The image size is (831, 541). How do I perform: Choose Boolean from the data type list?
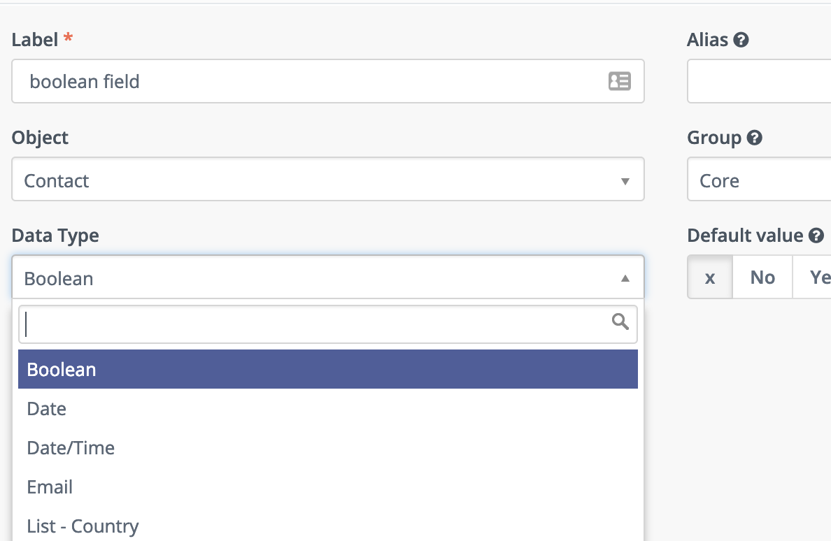[328, 369]
